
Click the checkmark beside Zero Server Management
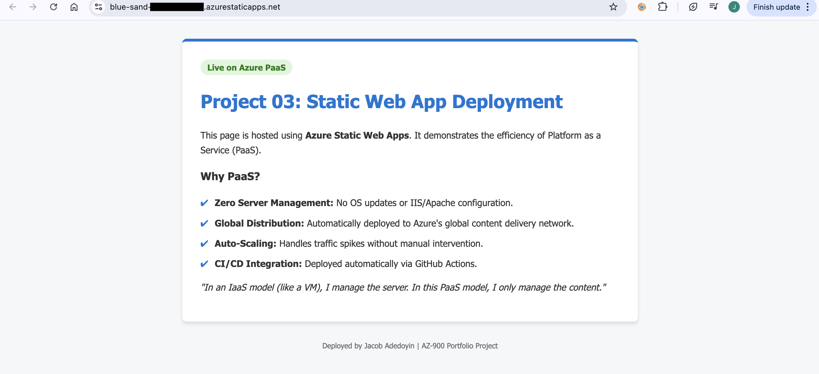pos(204,203)
